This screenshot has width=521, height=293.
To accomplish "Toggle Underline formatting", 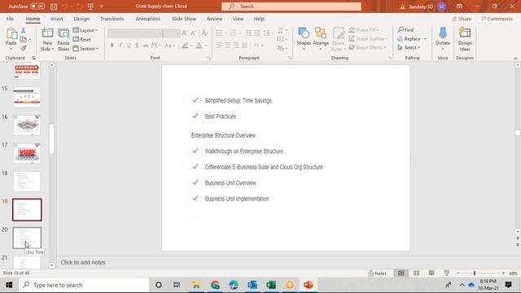I will click(x=129, y=46).
